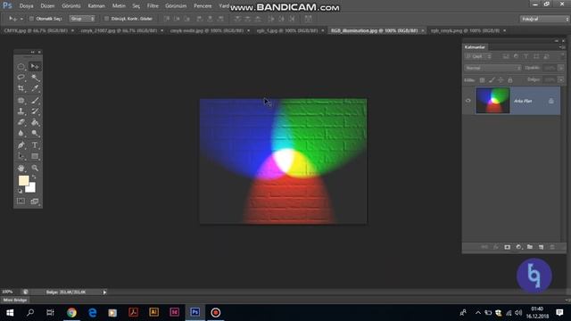Click lock position icon in layers
Screen dimensions: 571x321
(501, 80)
